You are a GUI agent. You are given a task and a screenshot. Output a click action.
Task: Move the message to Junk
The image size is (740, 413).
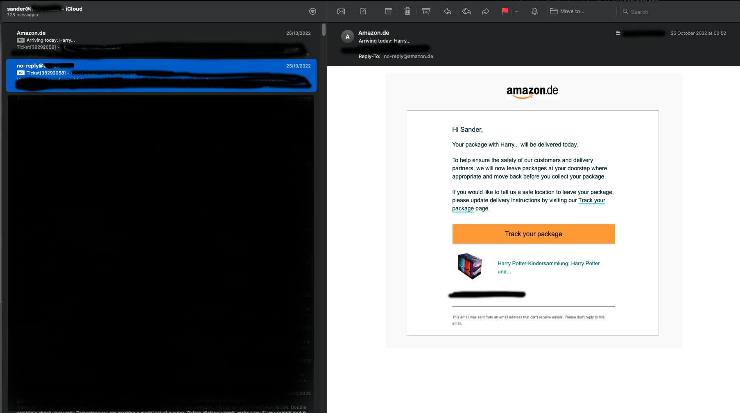pyautogui.click(x=426, y=11)
